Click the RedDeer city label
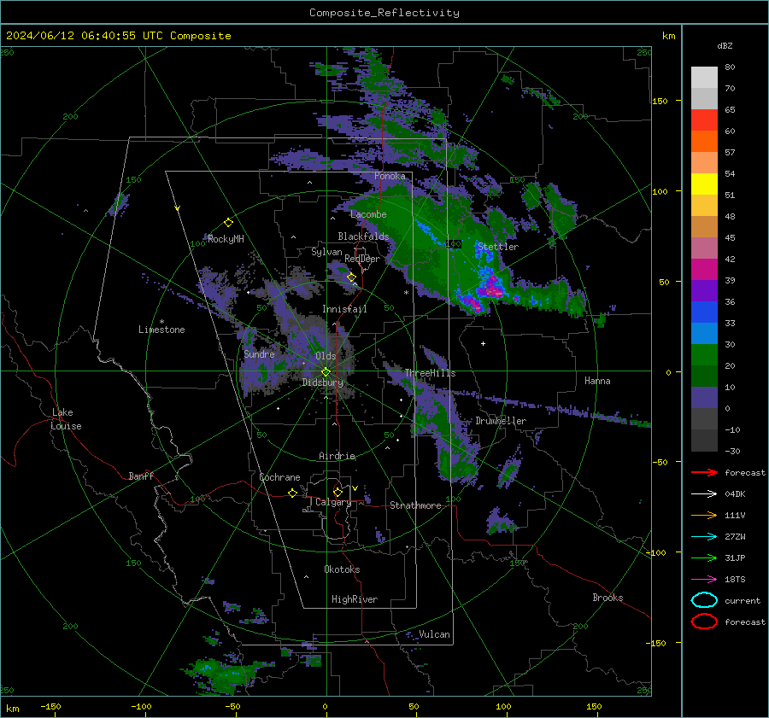 tap(362, 259)
